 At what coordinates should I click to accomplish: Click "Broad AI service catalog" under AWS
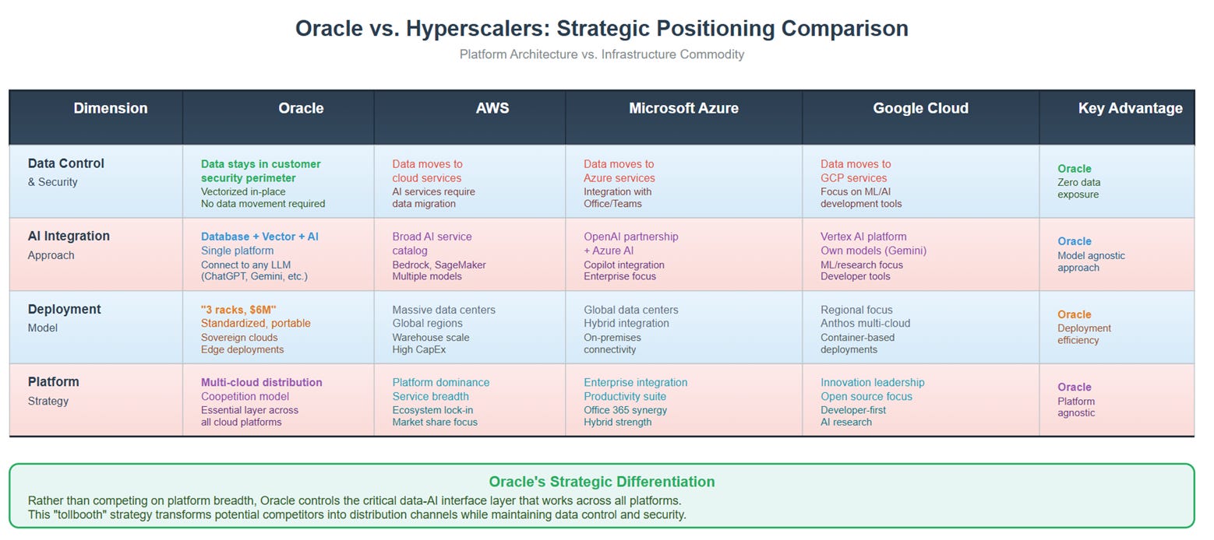point(432,244)
